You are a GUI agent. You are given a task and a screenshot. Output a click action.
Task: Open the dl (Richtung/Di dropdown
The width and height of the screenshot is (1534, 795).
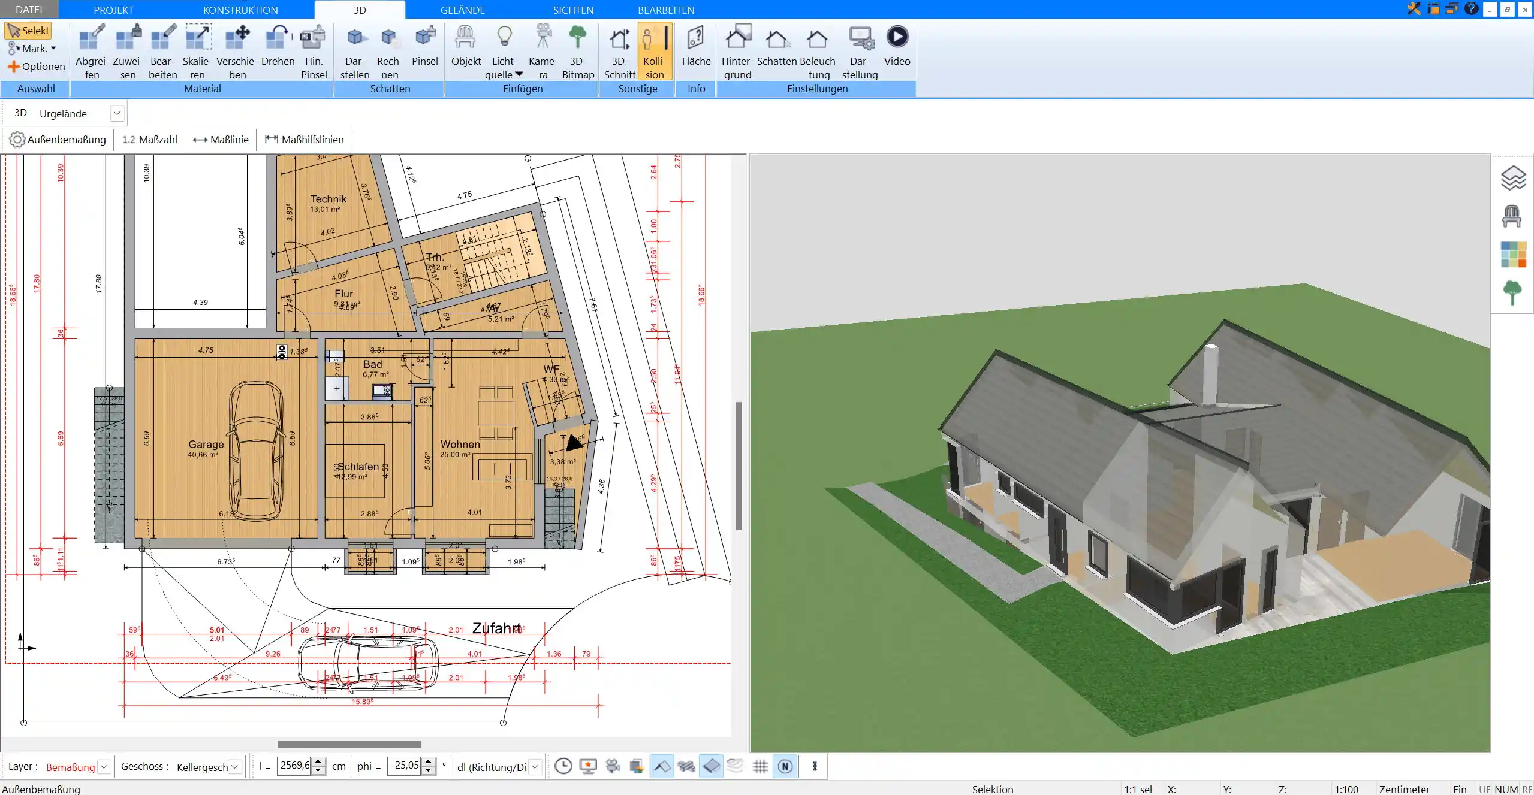coord(535,767)
